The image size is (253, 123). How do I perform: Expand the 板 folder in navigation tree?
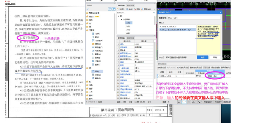(x=87, y=82)
